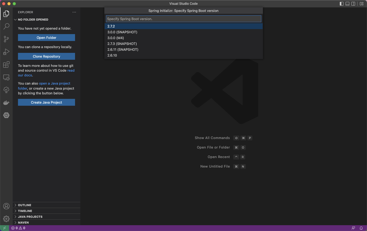Follow the open a Java project folder link
The width and height of the screenshot is (367, 231).
55,84
